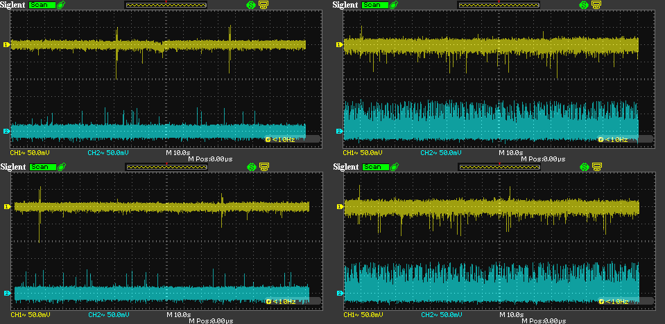Click the green S icon in the bottom-left capture
The height and width of the screenshot is (324, 665).
[x=252, y=167]
